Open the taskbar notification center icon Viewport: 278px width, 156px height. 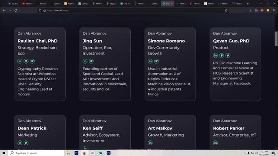(x=273, y=153)
